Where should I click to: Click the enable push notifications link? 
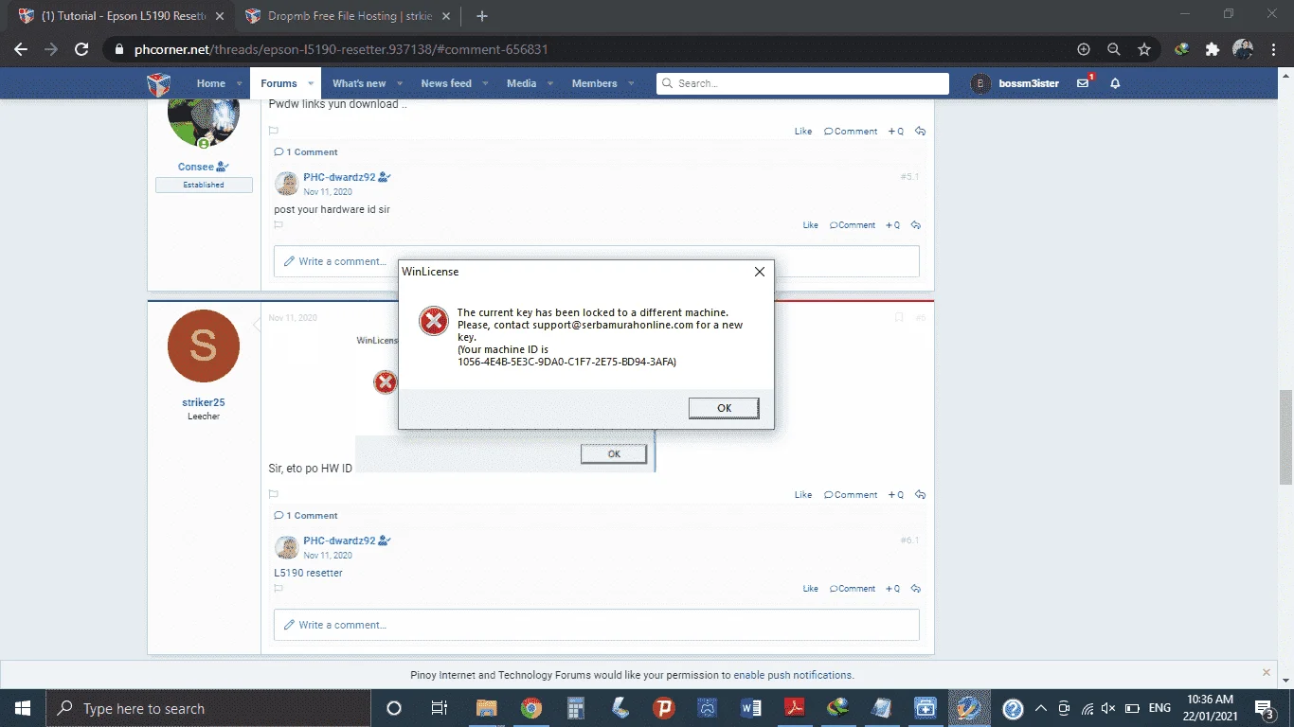(794, 675)
